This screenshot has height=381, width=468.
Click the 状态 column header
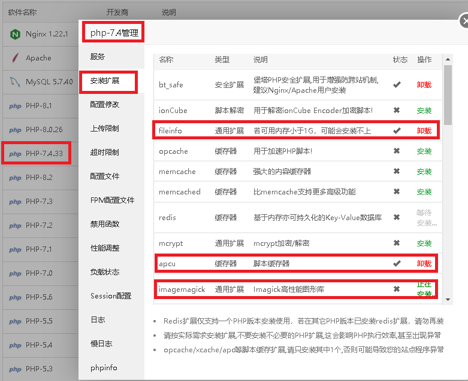point(400,60)
